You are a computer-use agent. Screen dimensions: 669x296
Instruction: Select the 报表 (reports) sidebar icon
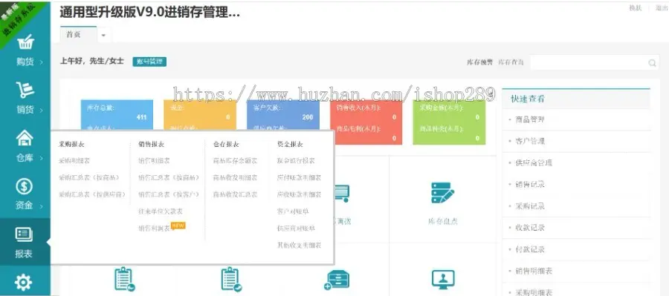(25, 234)
